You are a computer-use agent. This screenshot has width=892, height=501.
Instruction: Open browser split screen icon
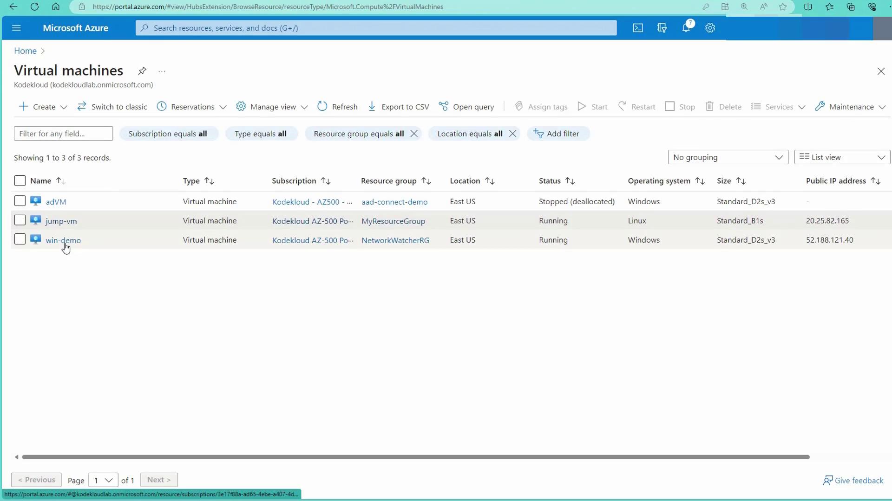click(x=808, y=6)
